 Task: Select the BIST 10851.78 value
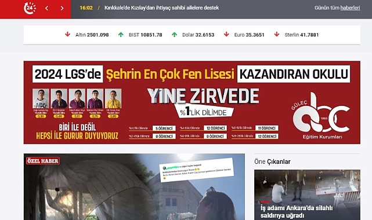pyautogui.click(x=146, y=35)
